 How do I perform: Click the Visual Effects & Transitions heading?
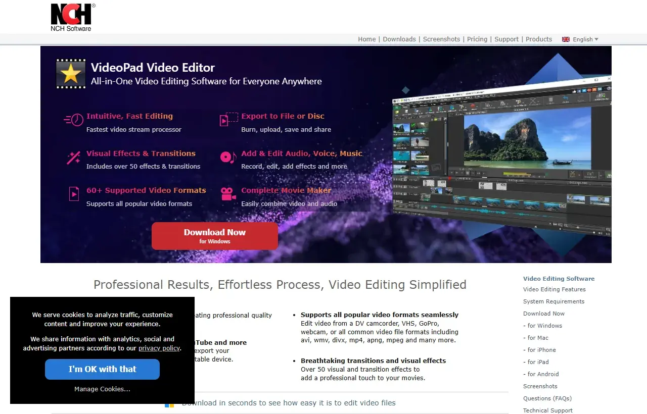pos(141,153)
